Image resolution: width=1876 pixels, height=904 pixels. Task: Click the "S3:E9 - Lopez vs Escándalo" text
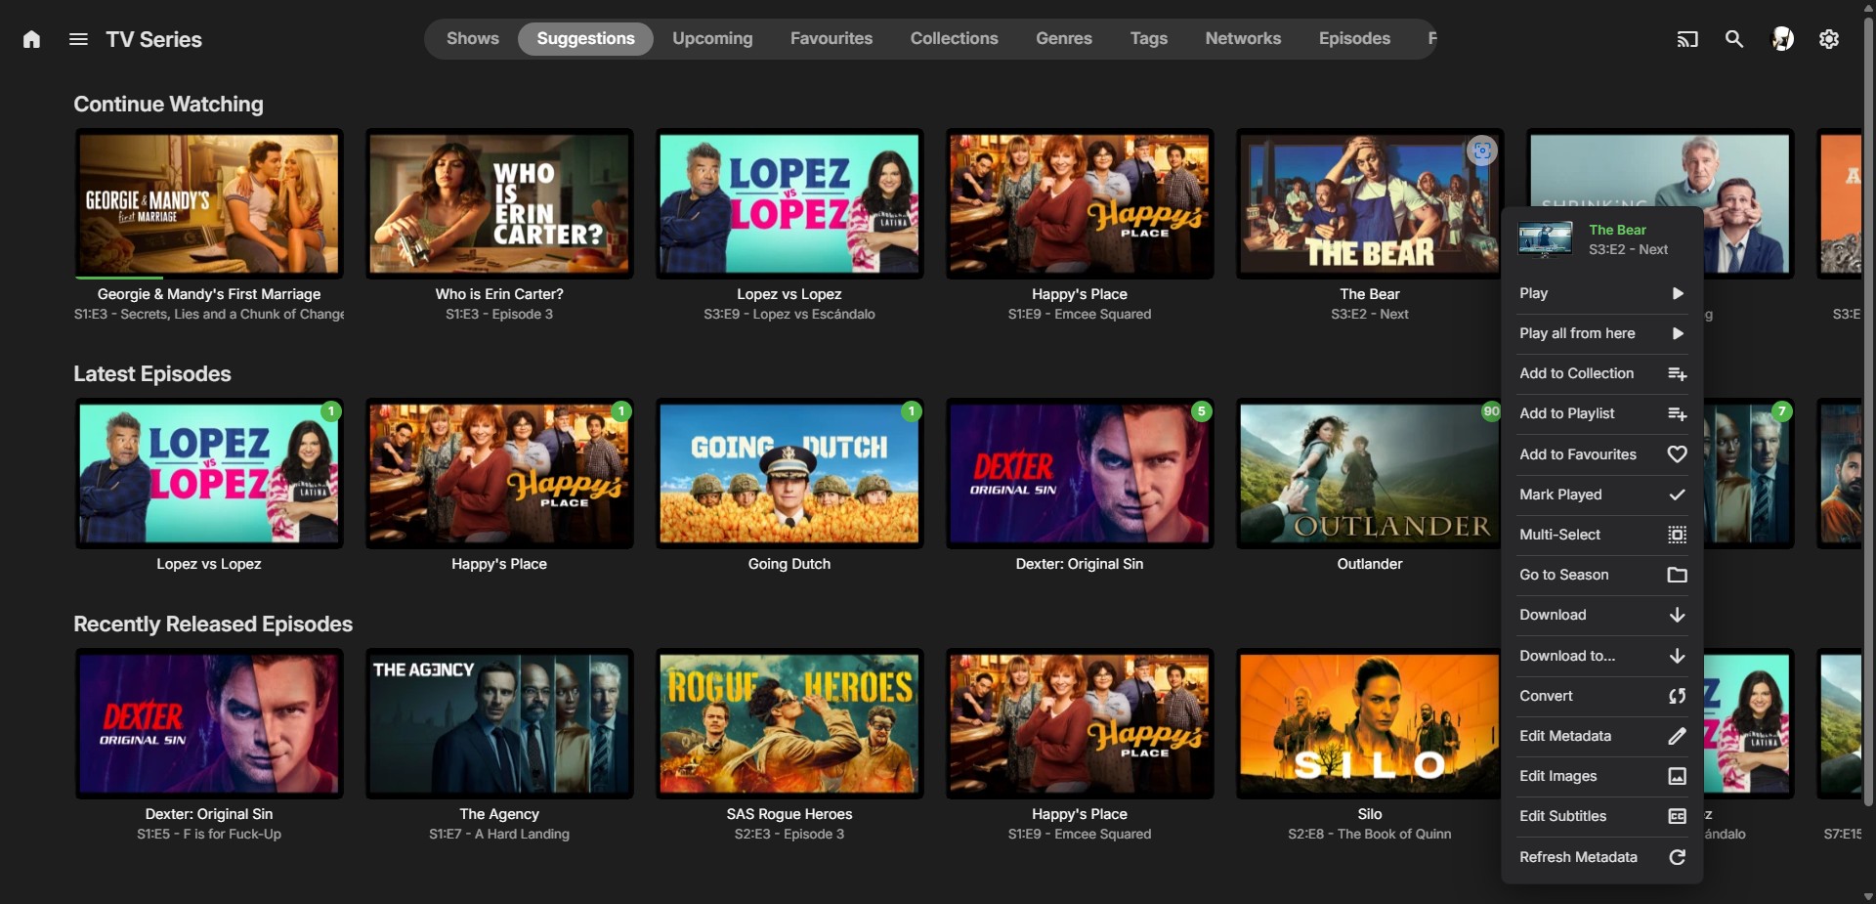(789, 314)
